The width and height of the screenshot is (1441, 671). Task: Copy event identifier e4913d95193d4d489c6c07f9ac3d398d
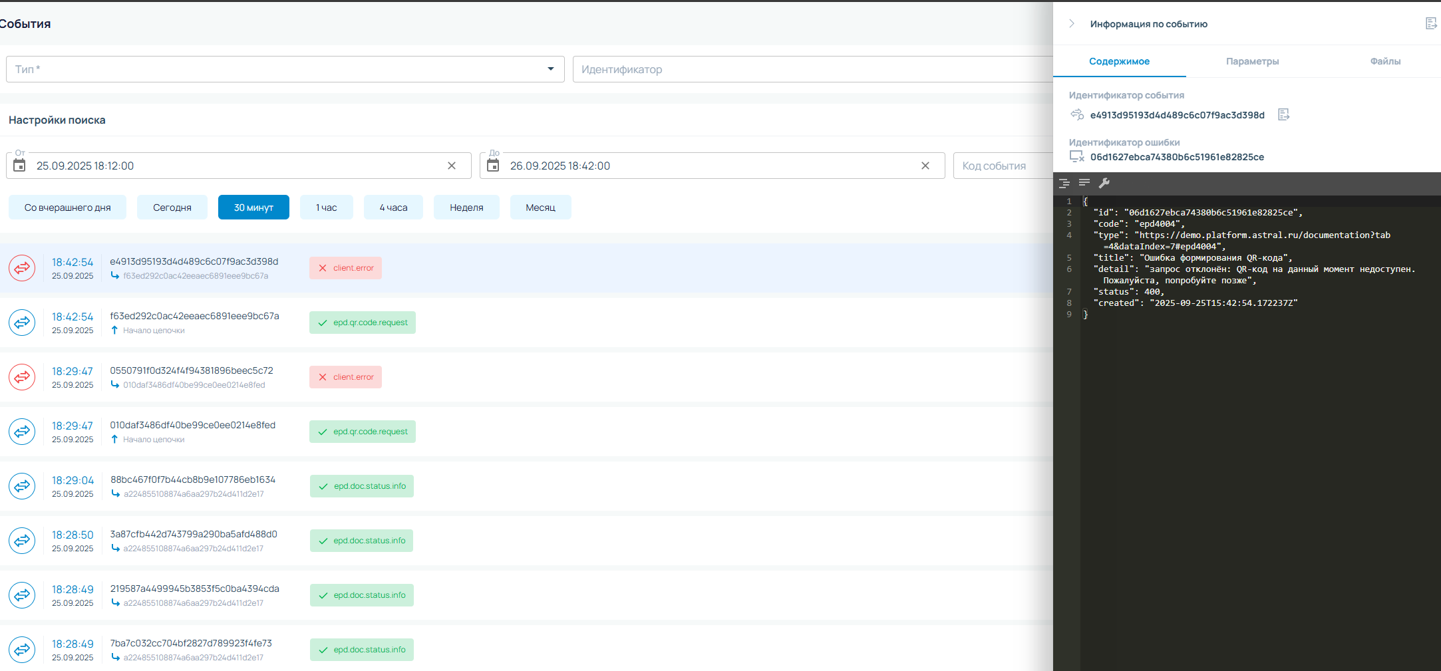click(x=1284, y=114)
